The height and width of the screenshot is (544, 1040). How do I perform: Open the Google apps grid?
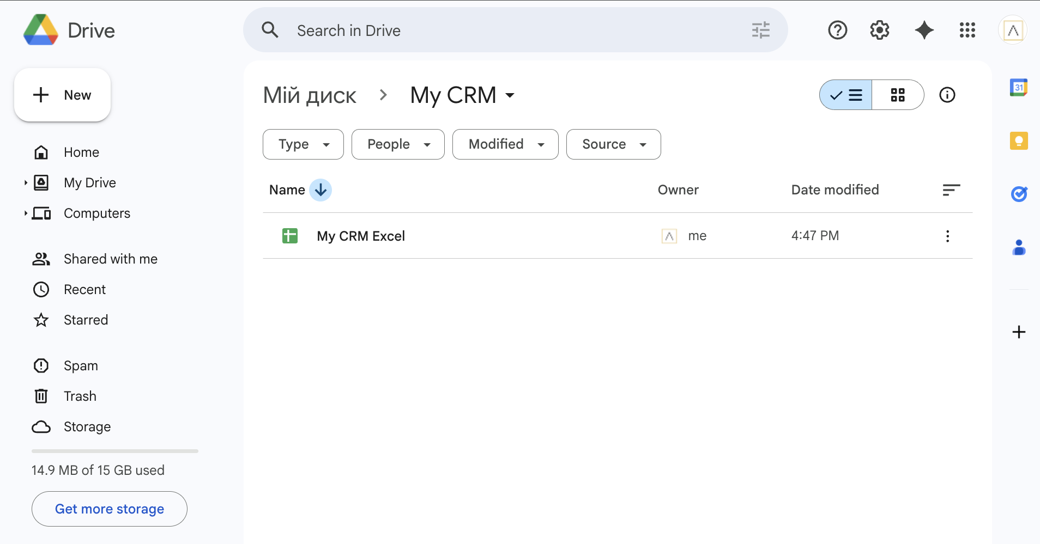967,30
